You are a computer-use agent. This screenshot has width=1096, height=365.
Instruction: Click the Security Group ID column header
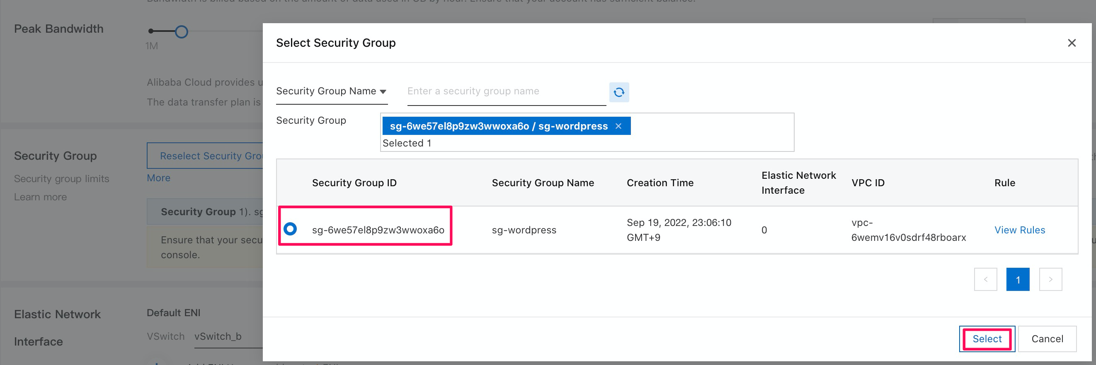pos(354,183)
